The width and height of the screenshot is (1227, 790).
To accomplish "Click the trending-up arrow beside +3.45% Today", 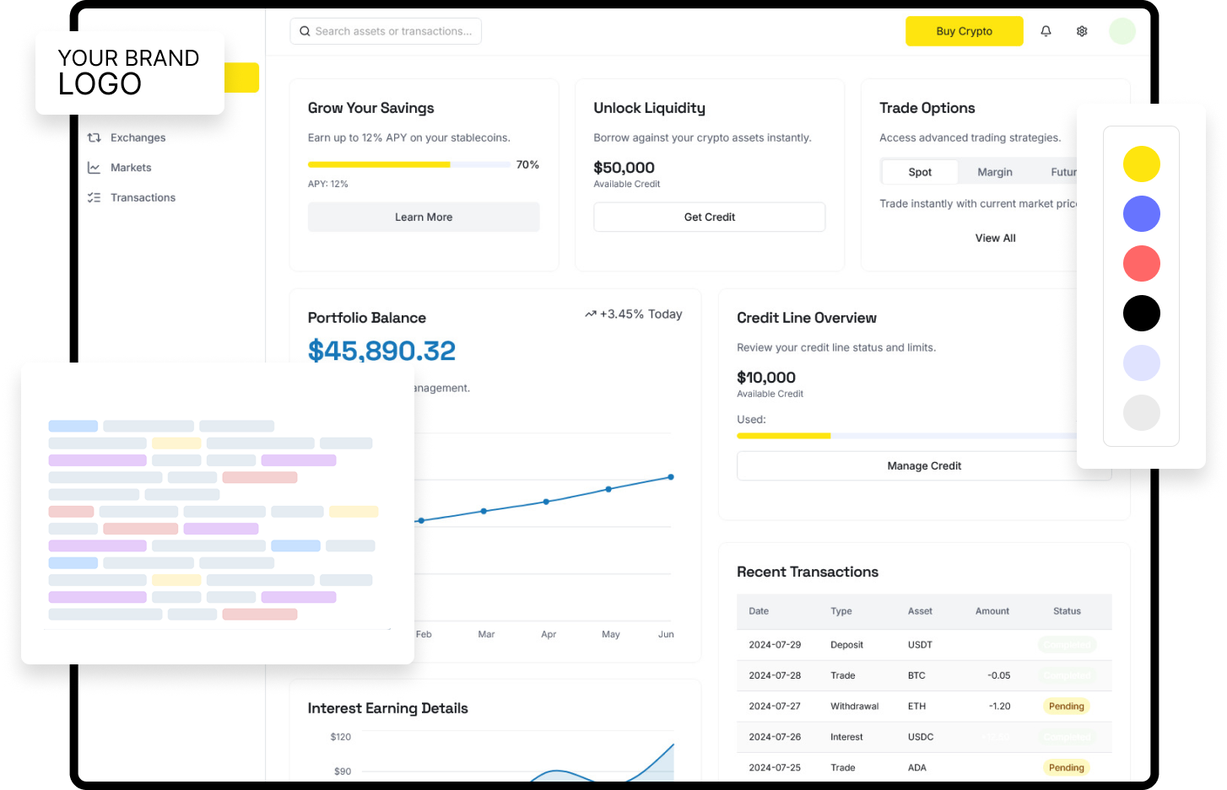I will (591, 314).
